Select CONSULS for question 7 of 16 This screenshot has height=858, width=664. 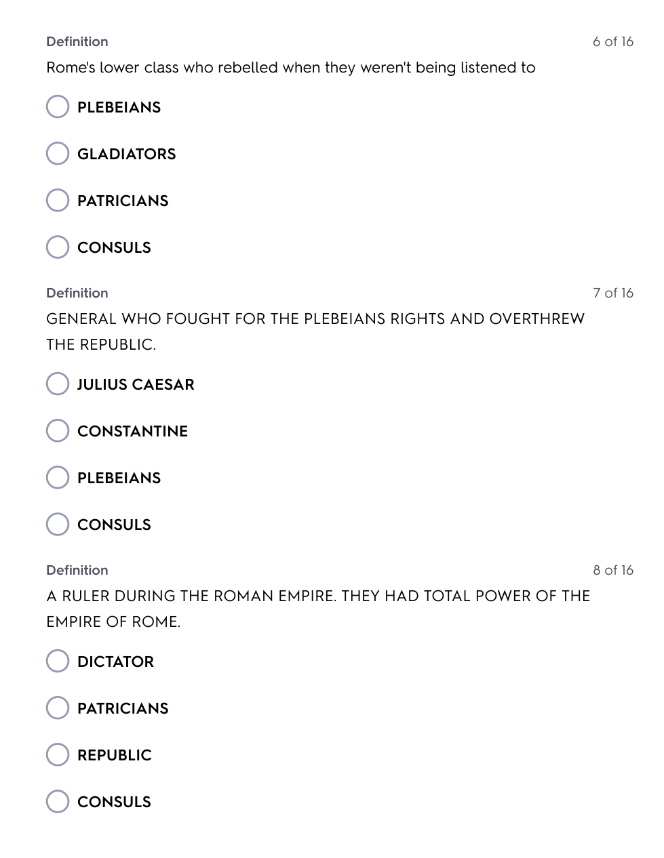point(58,525)
